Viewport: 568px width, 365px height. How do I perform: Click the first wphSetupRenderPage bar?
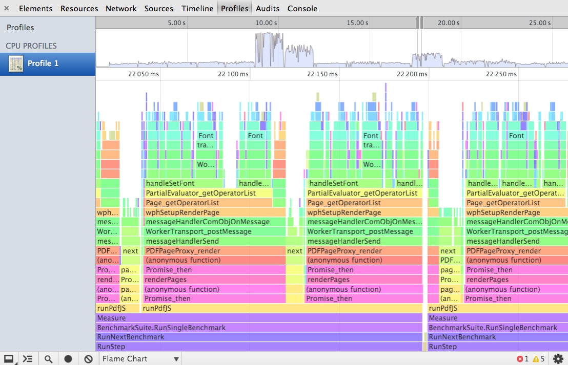coord(214,212)
